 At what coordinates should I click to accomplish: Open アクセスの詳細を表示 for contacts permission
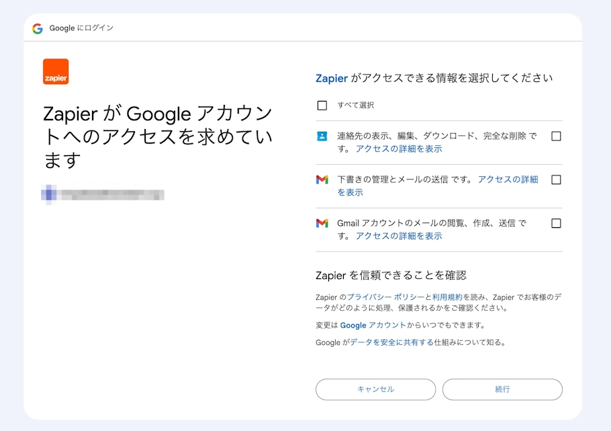tap(399, 149)
